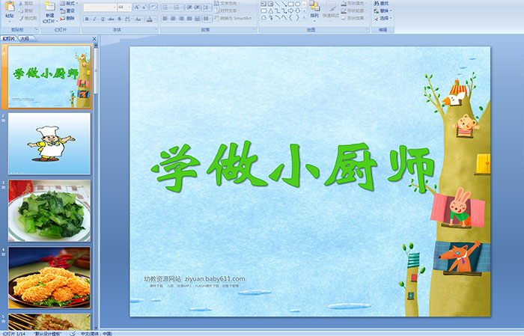
Task: Open the columns dropdown
Action: pos(207,19)
